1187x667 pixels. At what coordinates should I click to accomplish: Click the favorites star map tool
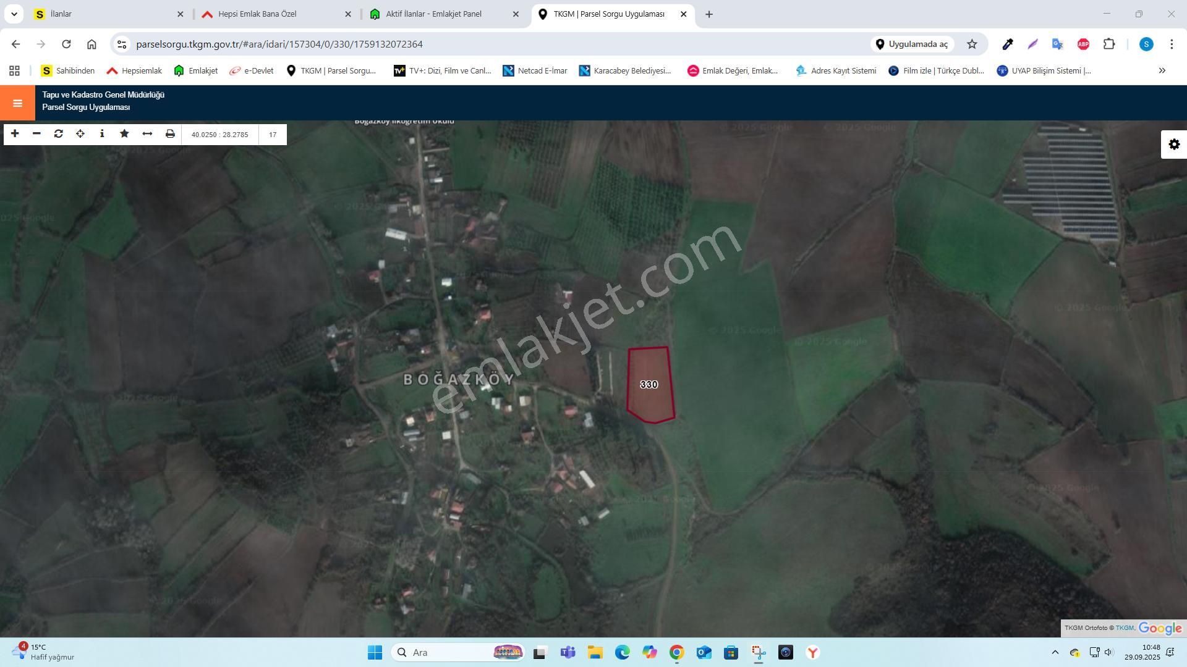click(124, 134)
